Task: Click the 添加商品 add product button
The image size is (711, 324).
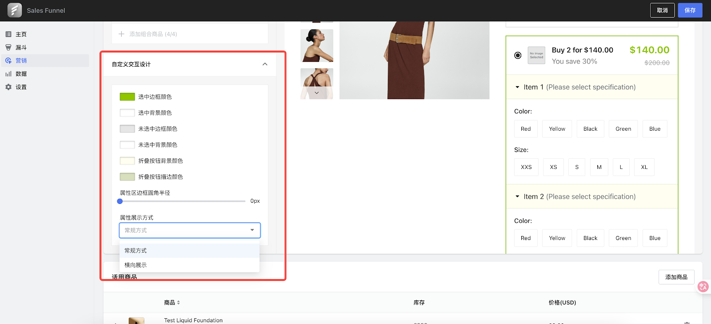Action: (x=676, y=277)
